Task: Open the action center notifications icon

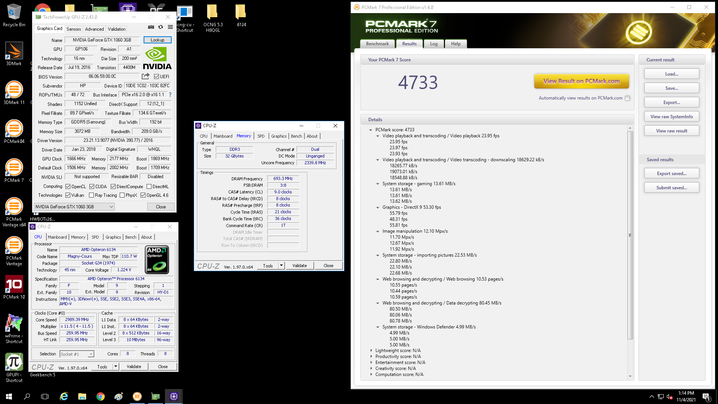Action: (706, 397)
